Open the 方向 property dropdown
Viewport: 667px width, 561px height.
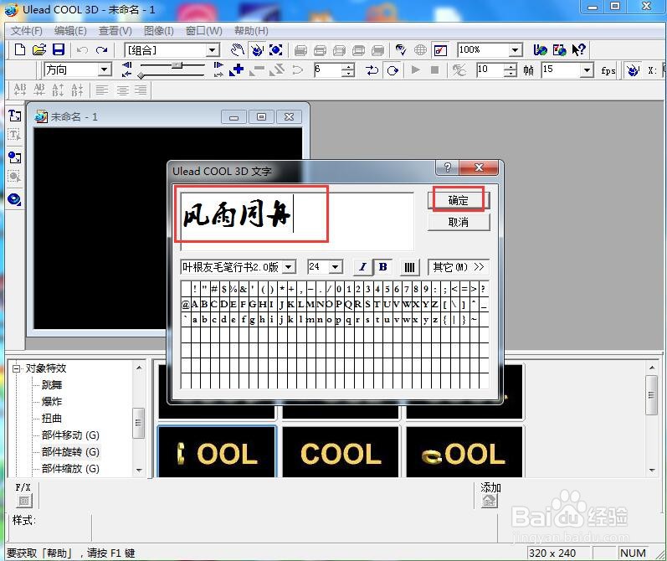pos(105,69)
